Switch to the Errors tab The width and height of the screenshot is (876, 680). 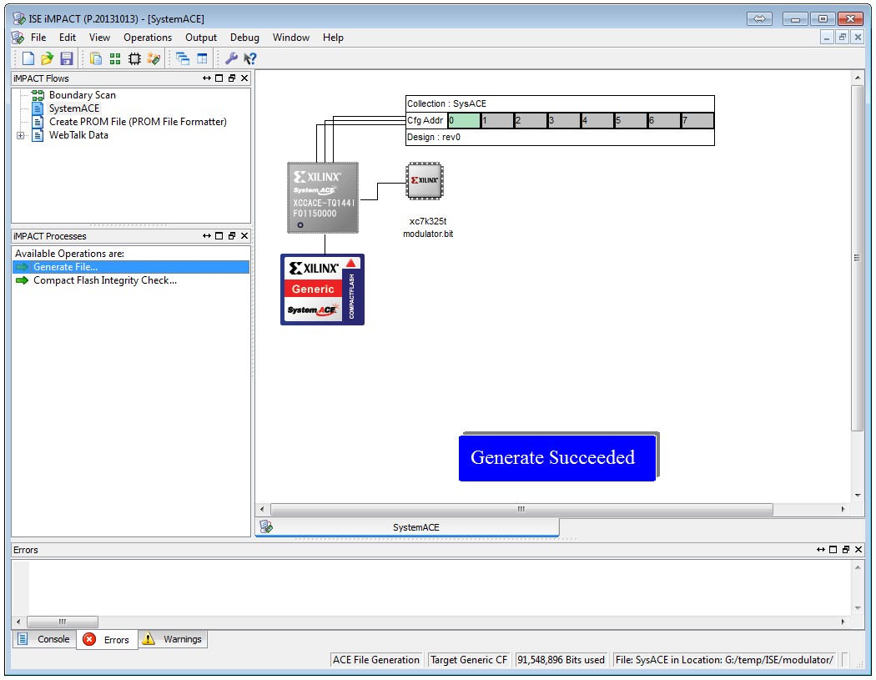(107, 640)
